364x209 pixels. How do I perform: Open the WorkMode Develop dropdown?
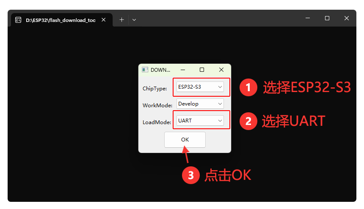tap(200, 104)
